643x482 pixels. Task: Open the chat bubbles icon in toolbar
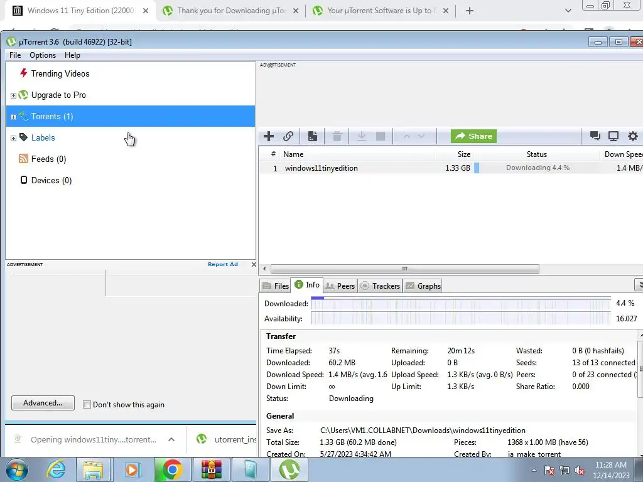point(595,136)
